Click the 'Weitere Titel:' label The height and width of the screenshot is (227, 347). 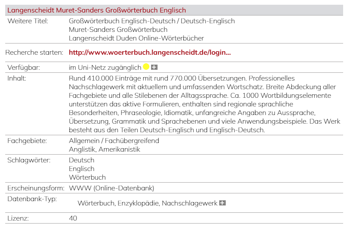click(x=28, y=21)
